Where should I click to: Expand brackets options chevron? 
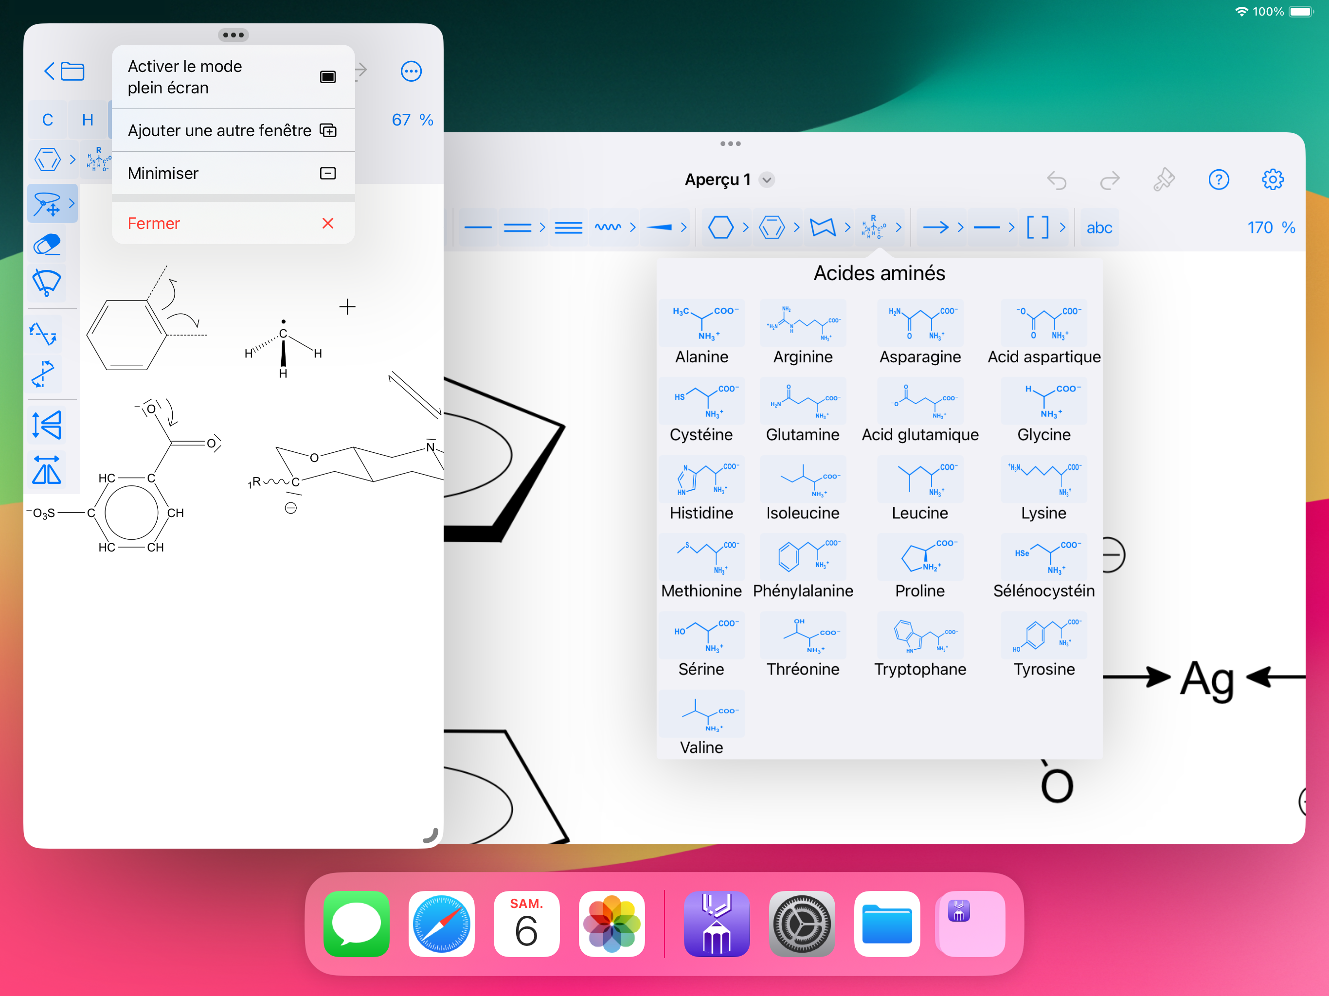point(1062,228)
